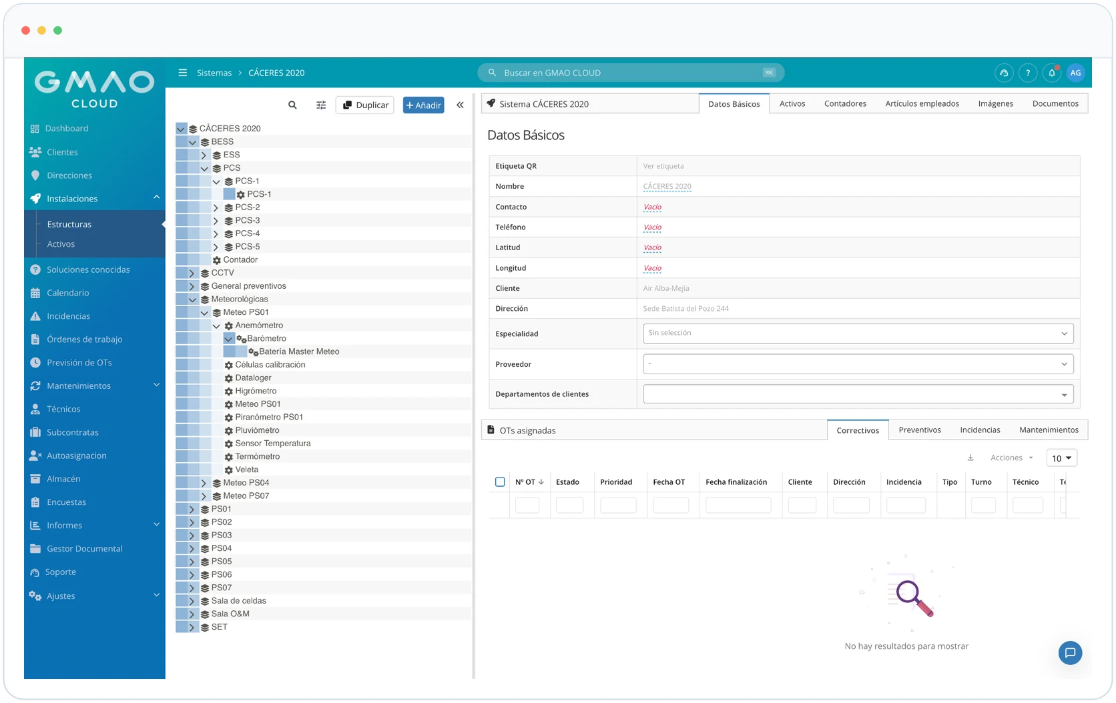Click the Duplicar button
Viewport: 1116px width, 703px height.
(x=365, y=105)
